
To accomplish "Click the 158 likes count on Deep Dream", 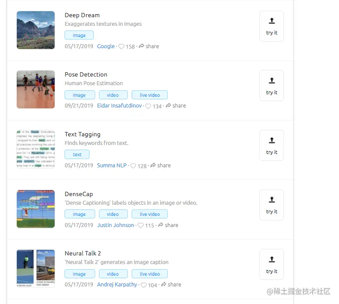I will [x=130, y=47].
